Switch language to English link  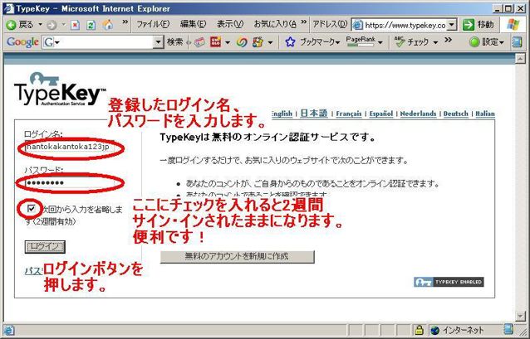tap(282, 114)
